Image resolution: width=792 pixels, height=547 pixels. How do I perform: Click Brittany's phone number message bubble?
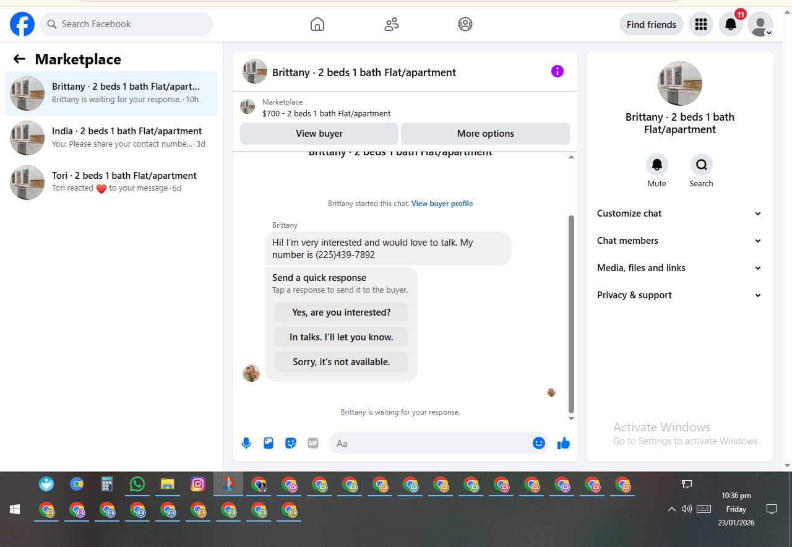pos(388,248)
